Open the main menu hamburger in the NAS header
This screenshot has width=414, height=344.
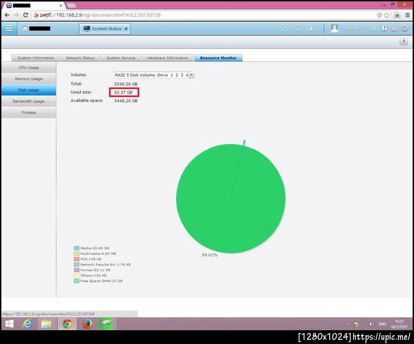(9, 28)
